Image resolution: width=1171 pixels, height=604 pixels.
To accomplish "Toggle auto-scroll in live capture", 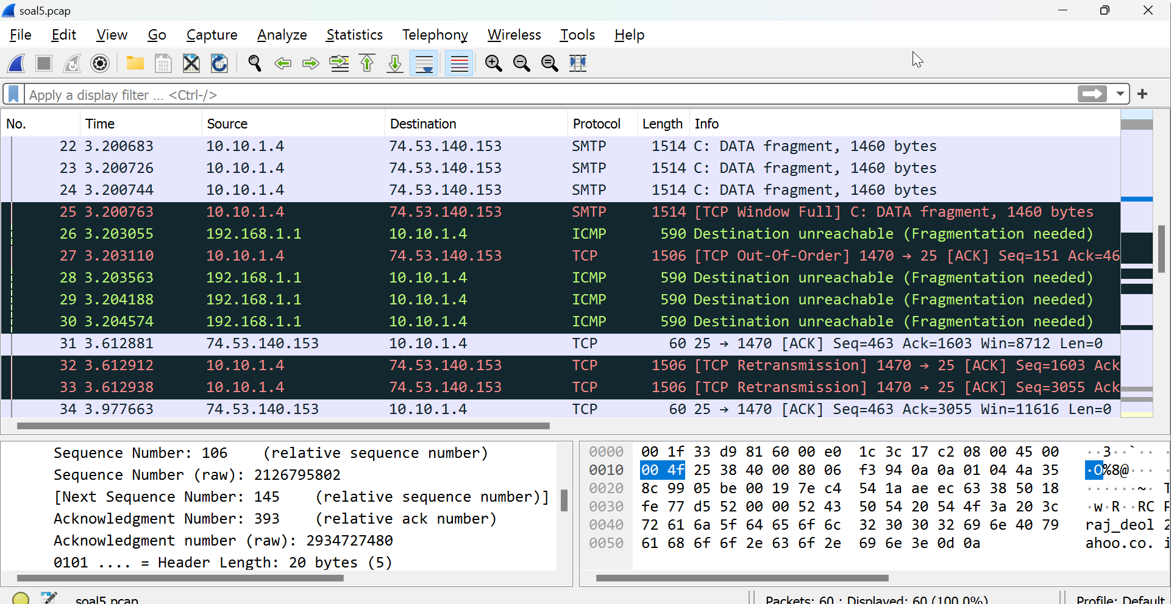I will coord(423,63).
